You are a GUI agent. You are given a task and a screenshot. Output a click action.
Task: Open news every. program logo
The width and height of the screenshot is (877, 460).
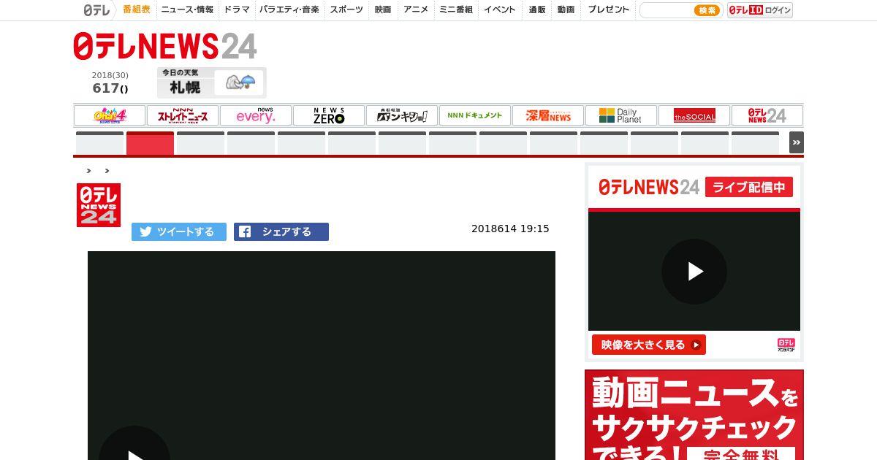[x=256, y=115]
